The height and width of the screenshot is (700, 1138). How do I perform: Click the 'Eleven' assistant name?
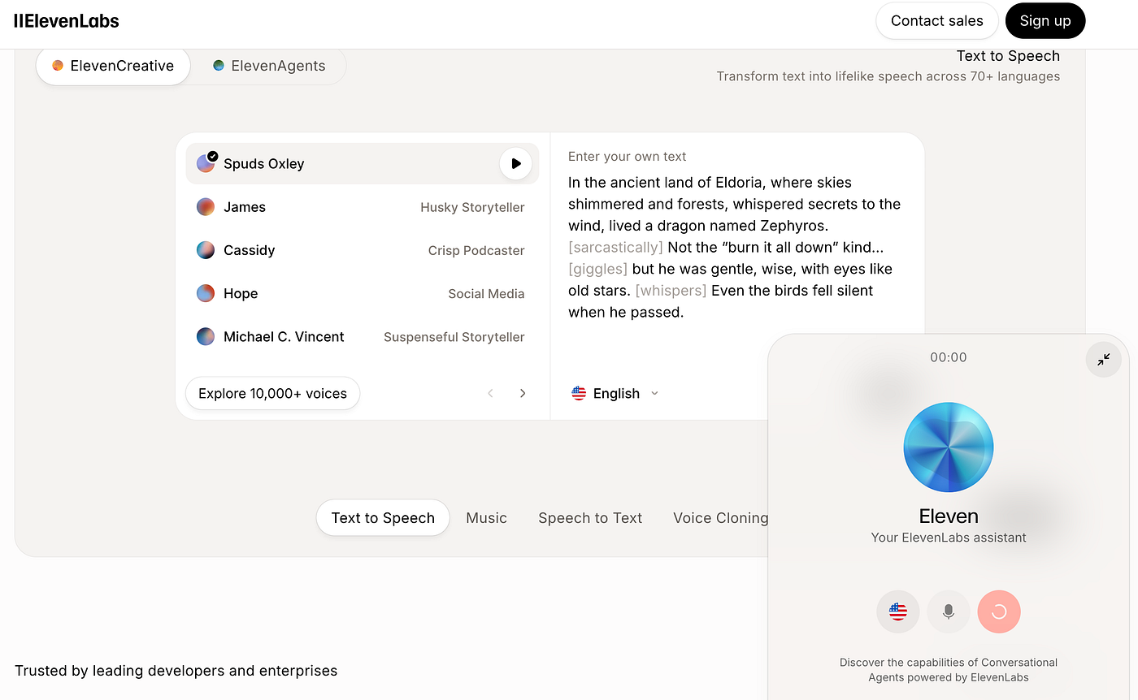pyautogui.click(x=949, y=516)
